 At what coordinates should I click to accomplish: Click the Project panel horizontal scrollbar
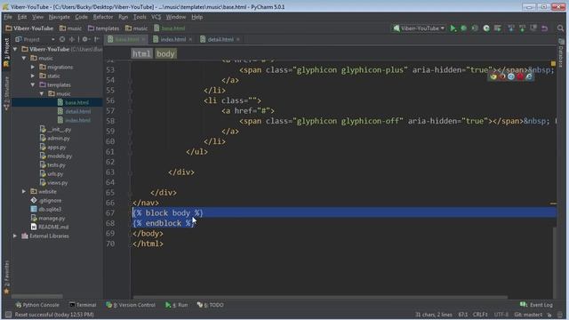coord(37,296)
